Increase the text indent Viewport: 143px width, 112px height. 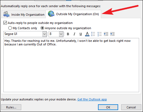point(112,34)
